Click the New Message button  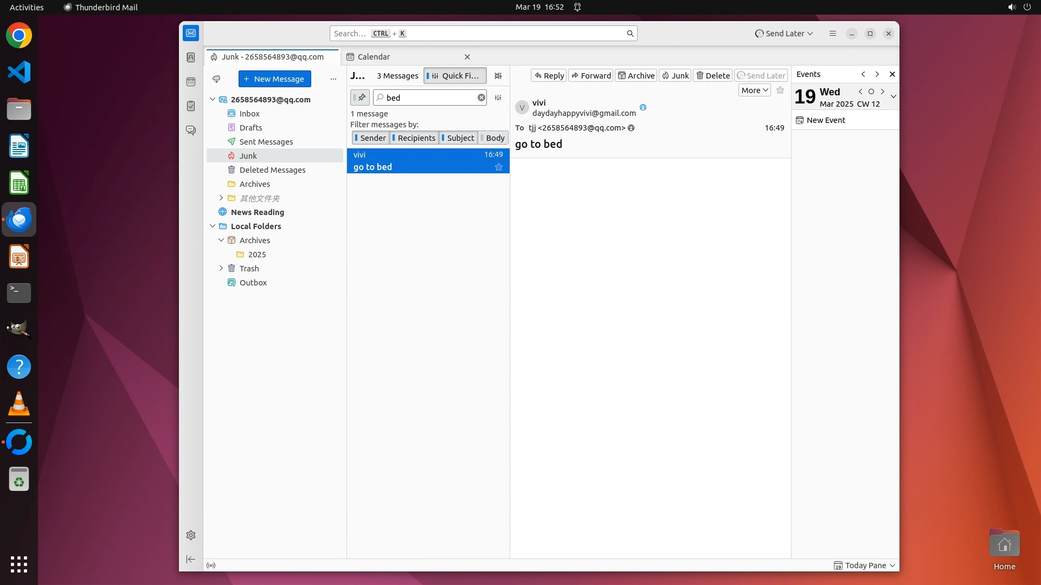click(274, 79)
